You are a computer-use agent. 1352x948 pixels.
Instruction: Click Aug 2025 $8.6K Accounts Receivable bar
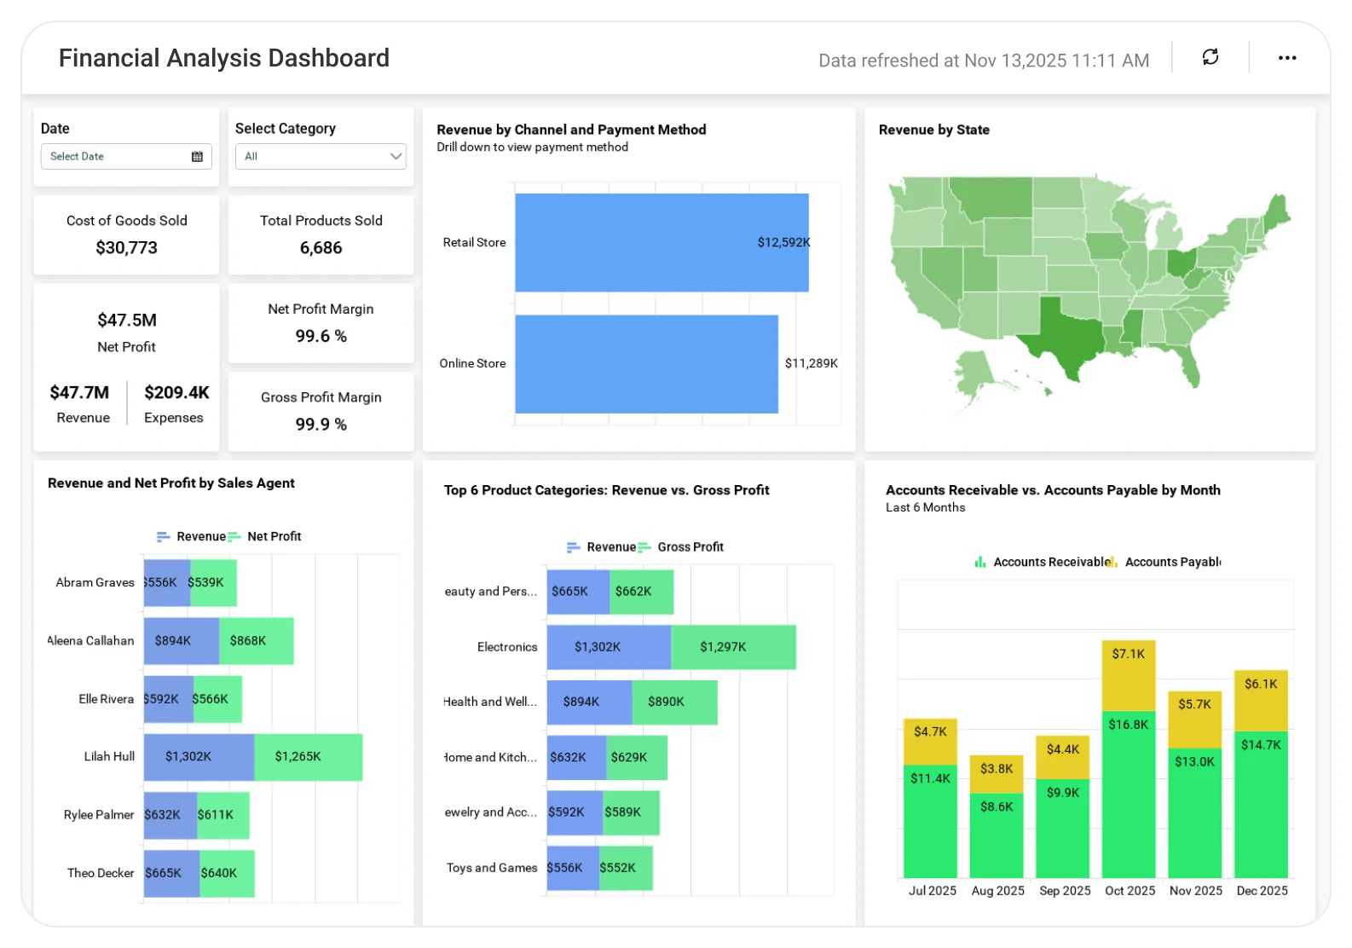997,835
